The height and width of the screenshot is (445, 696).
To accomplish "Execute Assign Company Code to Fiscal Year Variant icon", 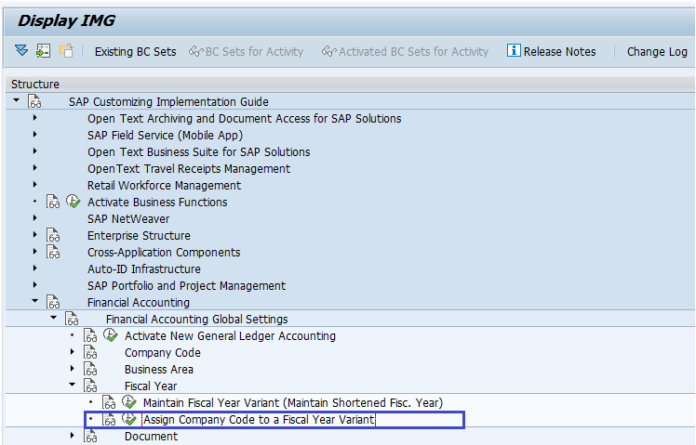I will pos(129,419).
